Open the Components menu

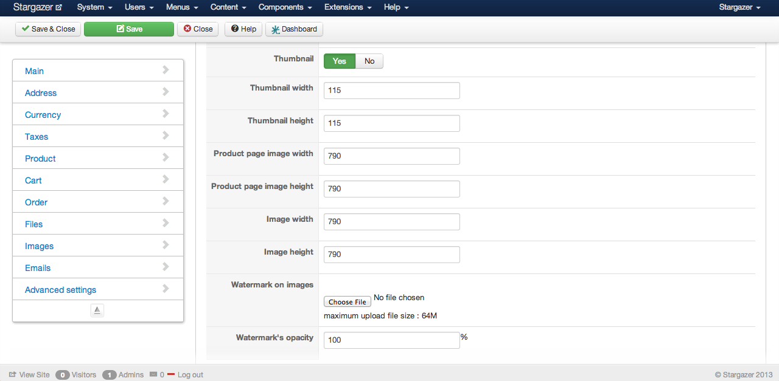pos(285,7)
